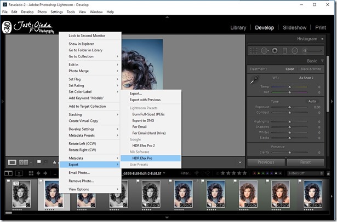Click the go back arrow in filmstrip bar
337x222 pixels.
point(38,173)
